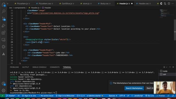Change indentation via Spaces: 4
This screenshot has height=99, width=176.
(113, 96)
